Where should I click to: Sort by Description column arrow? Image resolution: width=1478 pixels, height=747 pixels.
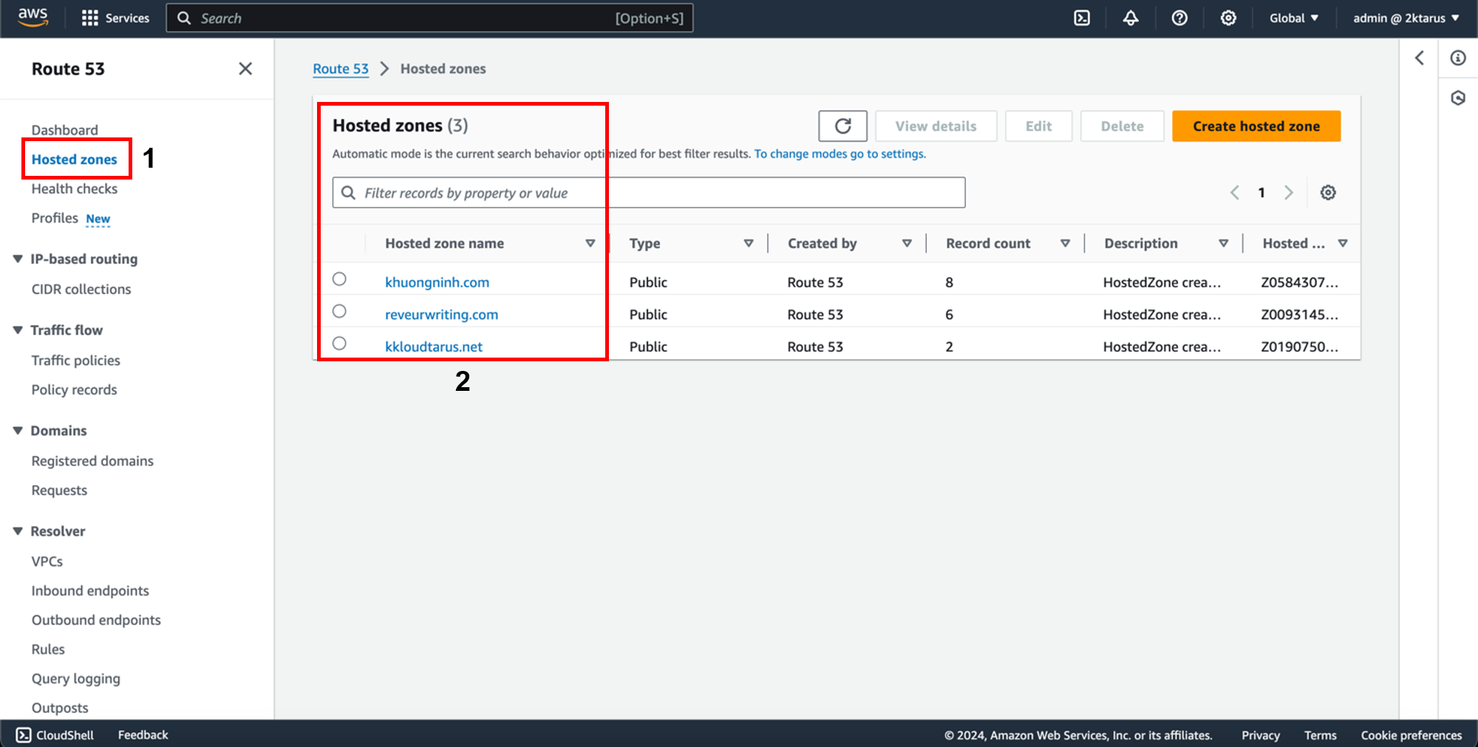(x=1223, y=243)
